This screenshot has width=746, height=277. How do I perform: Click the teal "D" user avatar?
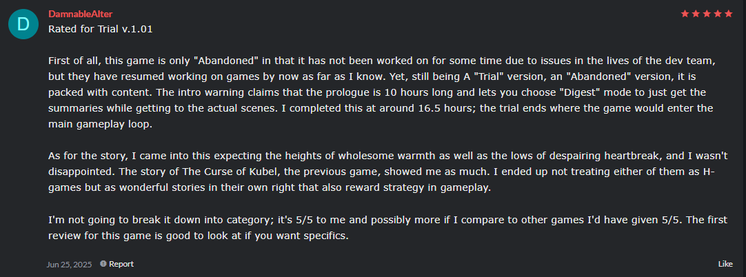pos(23,23)
